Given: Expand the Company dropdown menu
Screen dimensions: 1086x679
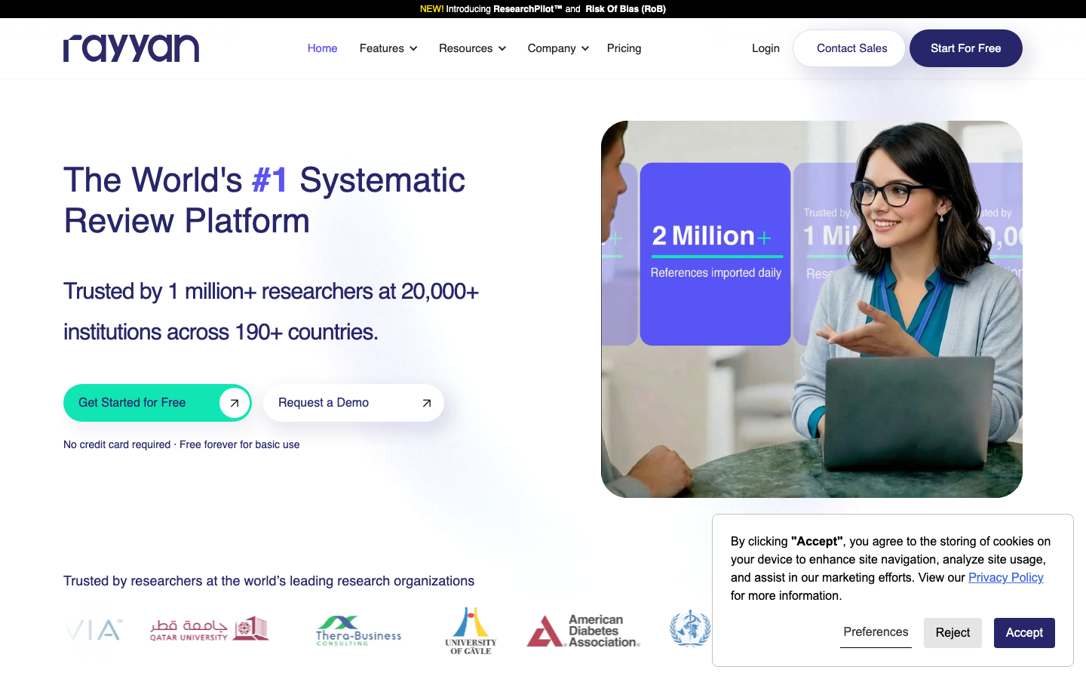Looking at the screenshot, I should click(559, 48).
